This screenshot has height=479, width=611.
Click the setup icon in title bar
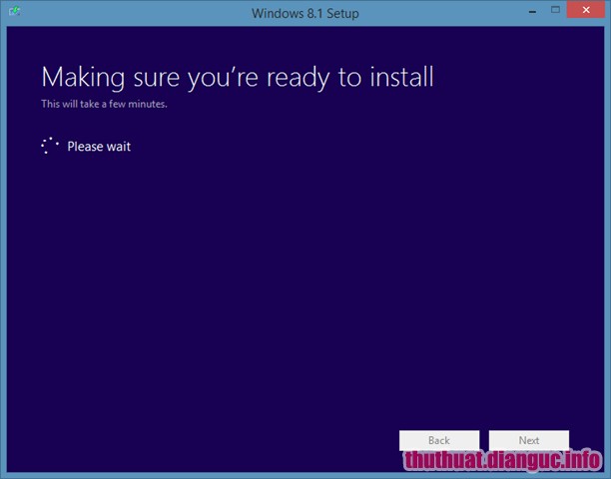14,11
